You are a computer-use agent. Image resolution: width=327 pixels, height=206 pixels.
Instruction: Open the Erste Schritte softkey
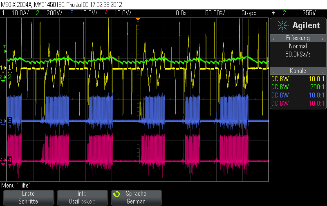click(x=28, y=198)
